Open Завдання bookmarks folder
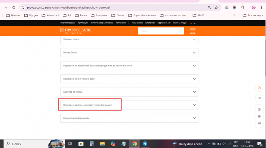This screenshot has width=266, height=148. tap(99, 15)
